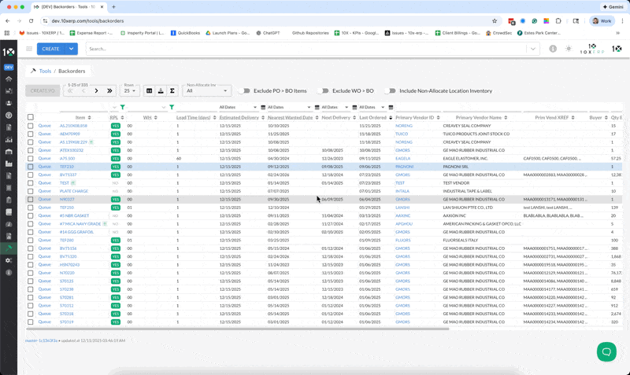Screen dimensions: 630x375
Task: Toggle light mode sun icon in header
Action: (x=569, y=49)
